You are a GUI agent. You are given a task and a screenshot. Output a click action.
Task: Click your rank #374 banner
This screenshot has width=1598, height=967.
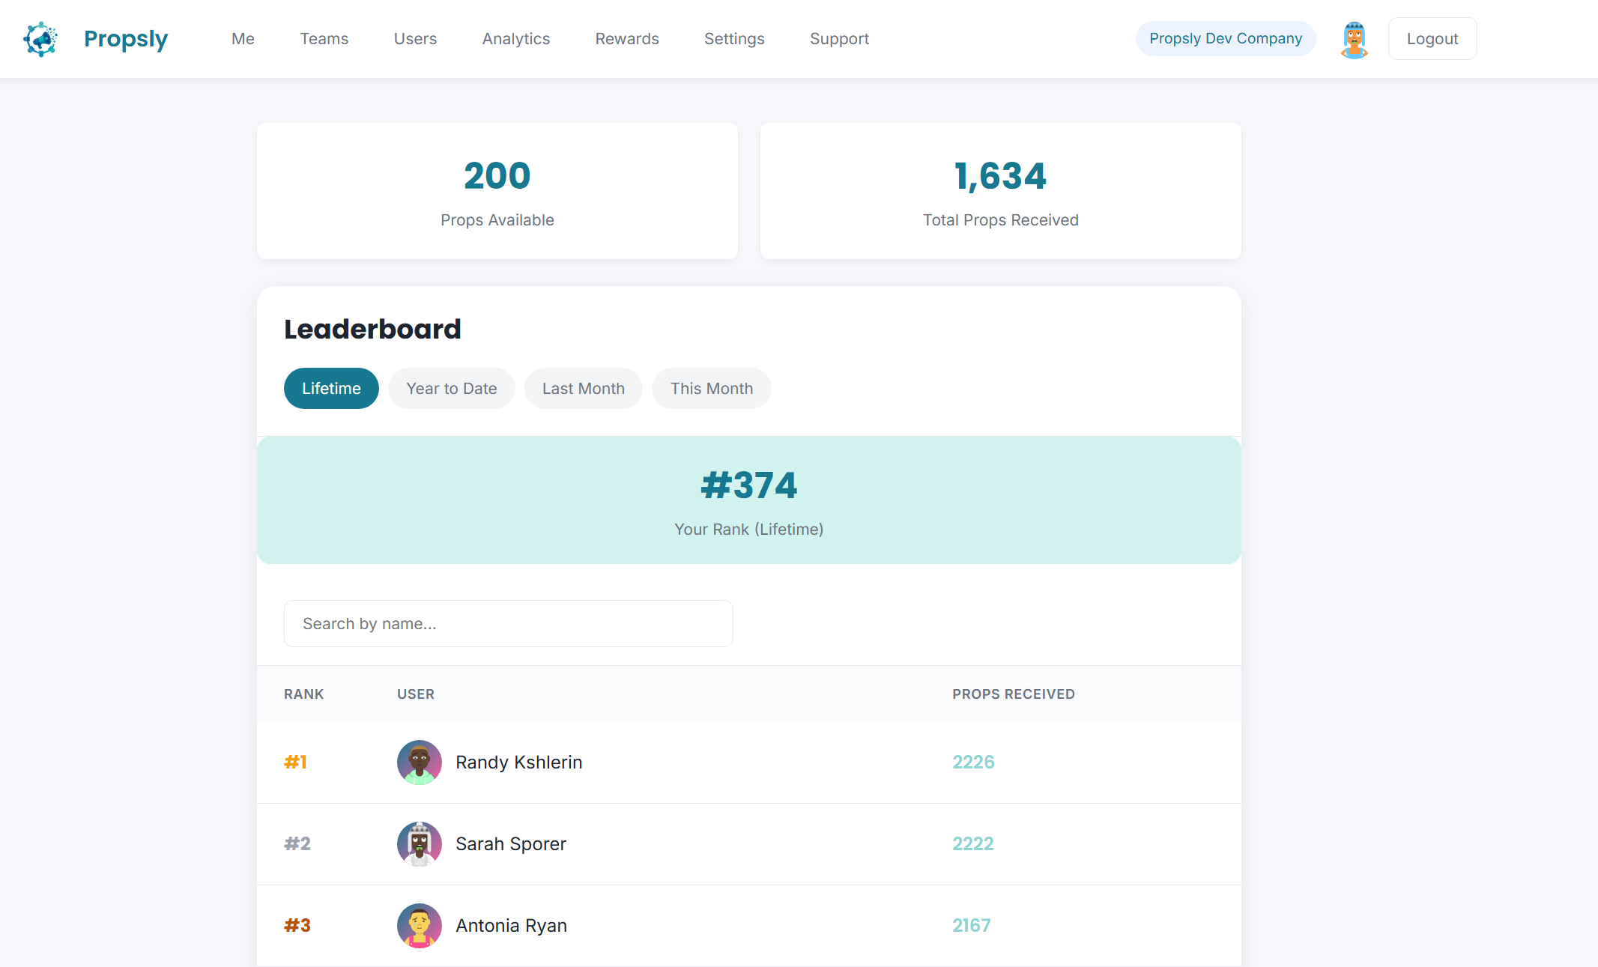point(748,500)
